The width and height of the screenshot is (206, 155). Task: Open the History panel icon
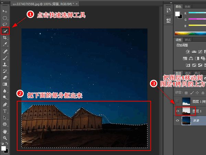[169, 10]
